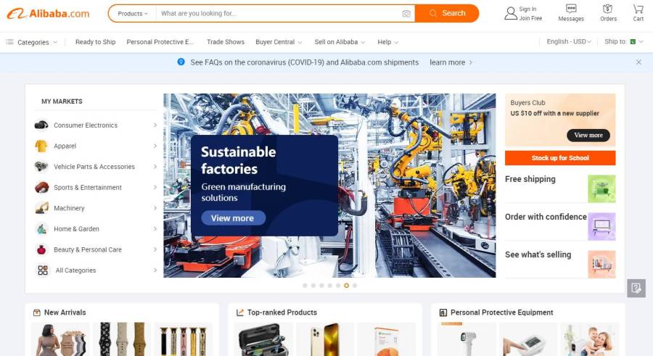Click the orange Search button

(447, 13)
